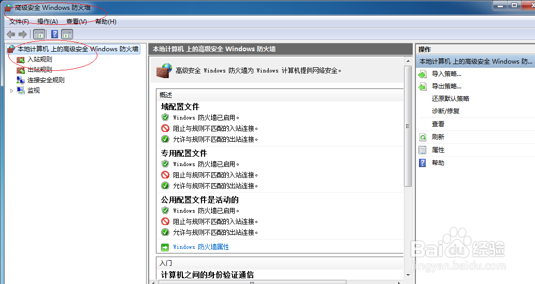The width and height of the screenshot is (535, 284).
Task: Open the 查看 action item in the actions pane
Action: pos(438,124)
